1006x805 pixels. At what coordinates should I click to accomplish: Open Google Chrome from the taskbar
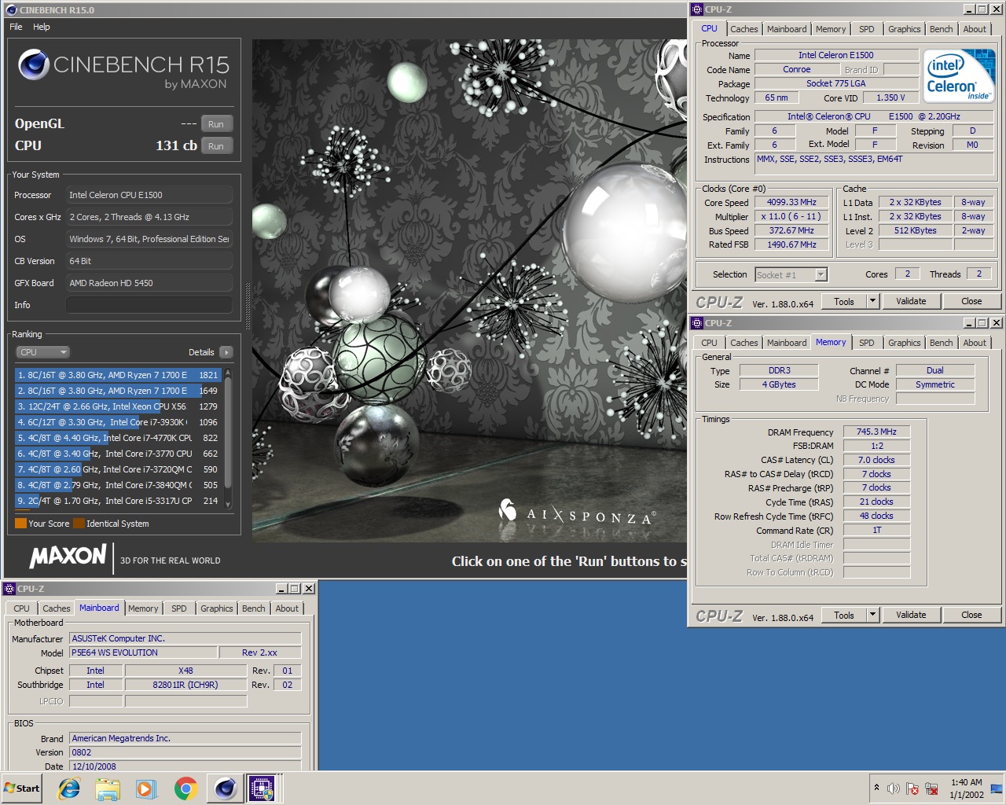(185, 788)
